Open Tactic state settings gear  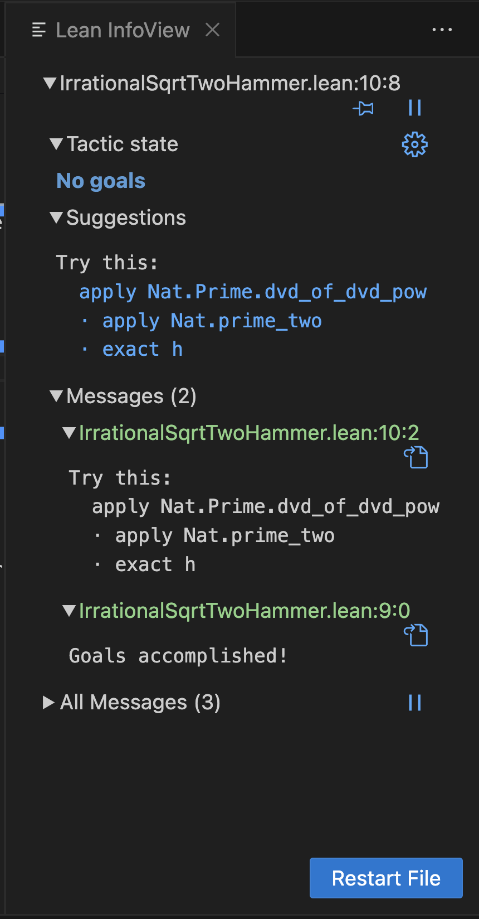pos(414,145)
